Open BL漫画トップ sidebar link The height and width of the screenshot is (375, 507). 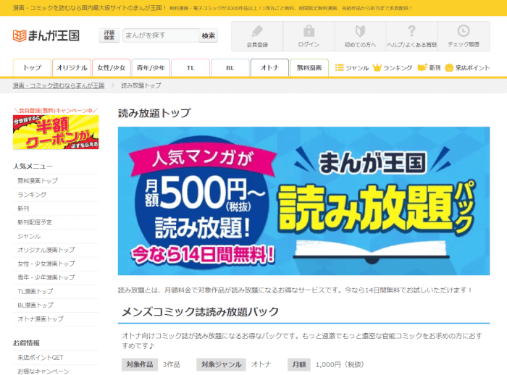[35, 306]
